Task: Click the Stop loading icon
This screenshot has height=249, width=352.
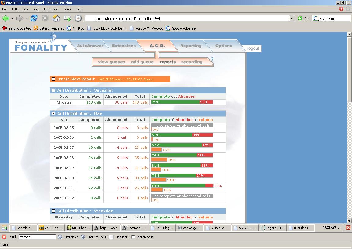Action: [x=45, y=18]
